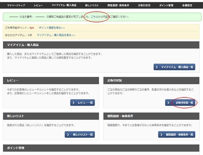Click the ポイント管理 section header
The width and height of the screenshot is (203, 155).
[101, 148]
